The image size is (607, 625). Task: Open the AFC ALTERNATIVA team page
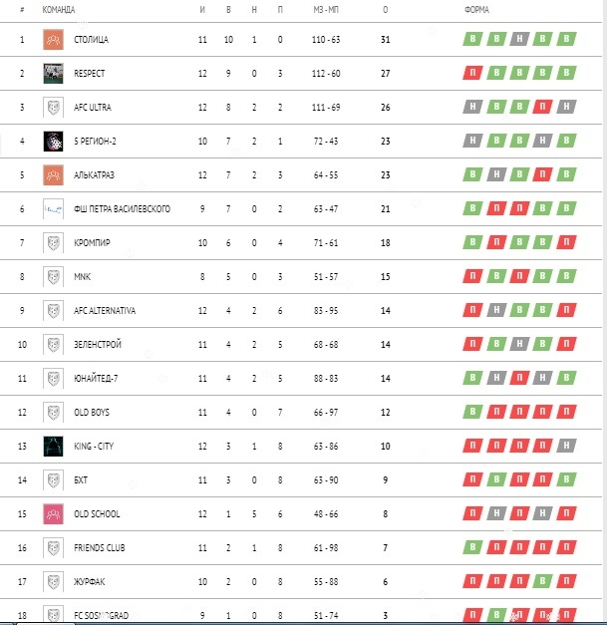(x=105, y=311)
